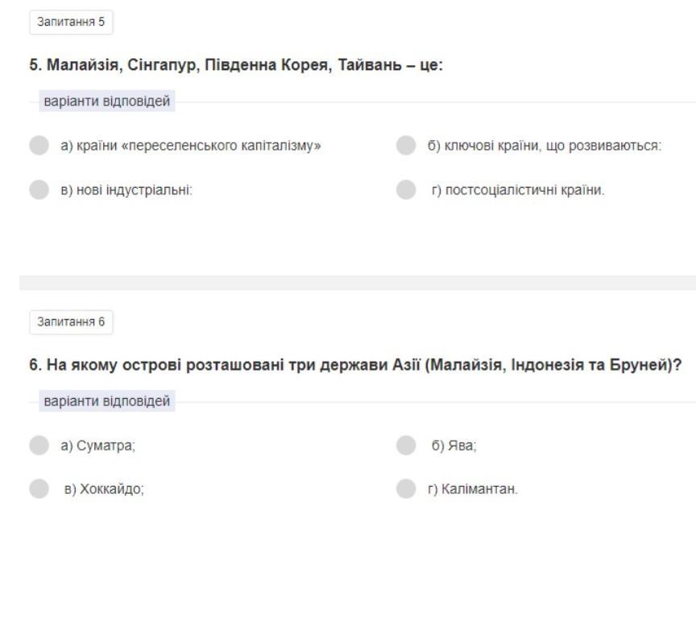Image resolution: width=696 pixels, height=639 pixels.
Task: Click the «Запитання 5» tag
Action: click(x=71, y=23)
